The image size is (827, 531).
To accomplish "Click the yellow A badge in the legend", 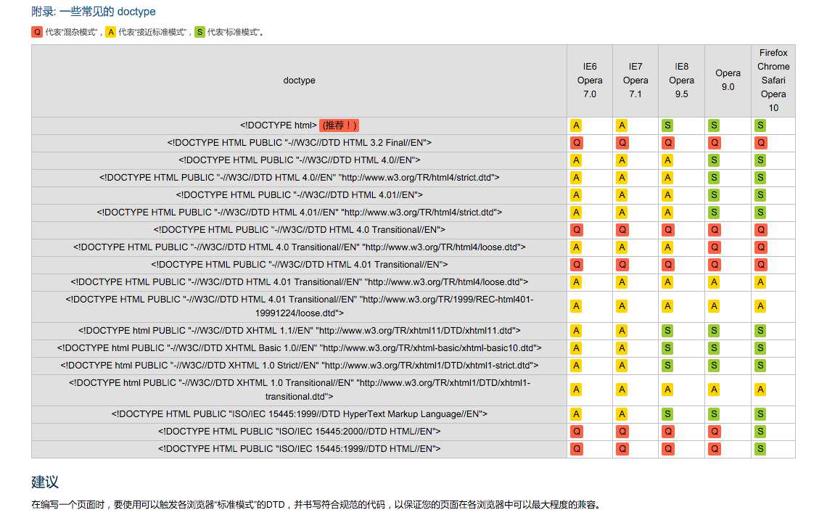I will tap(111, 32).
